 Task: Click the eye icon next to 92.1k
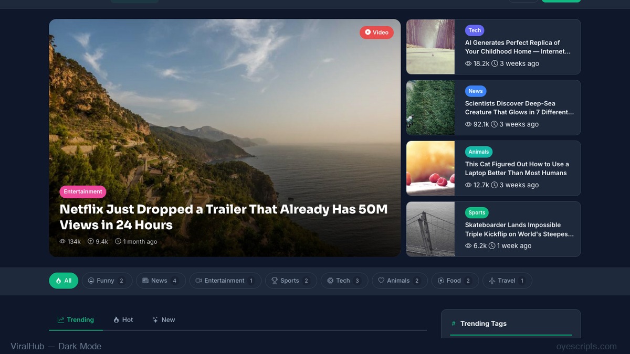468,124
